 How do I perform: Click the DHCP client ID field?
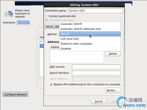[x=96, y=79]
